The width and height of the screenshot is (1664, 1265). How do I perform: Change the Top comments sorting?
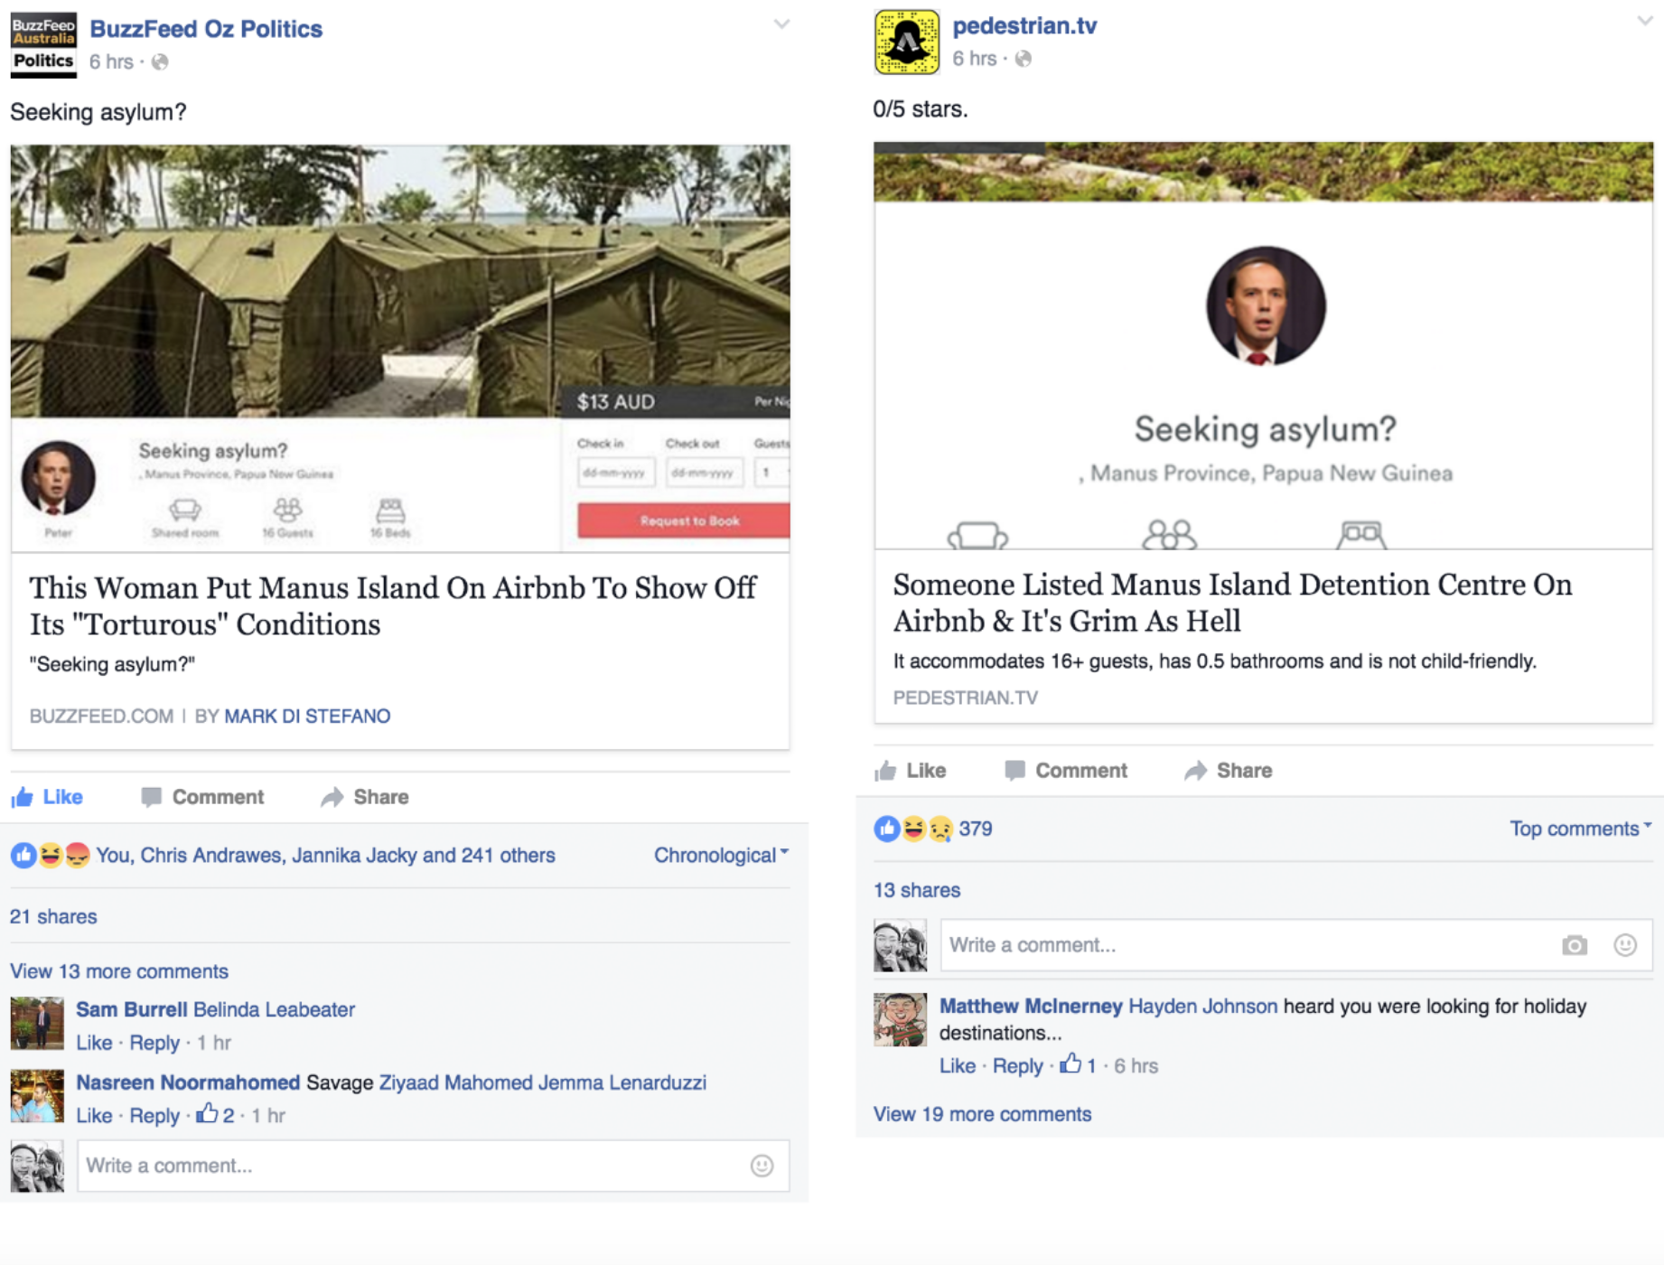coord(1580,829)
